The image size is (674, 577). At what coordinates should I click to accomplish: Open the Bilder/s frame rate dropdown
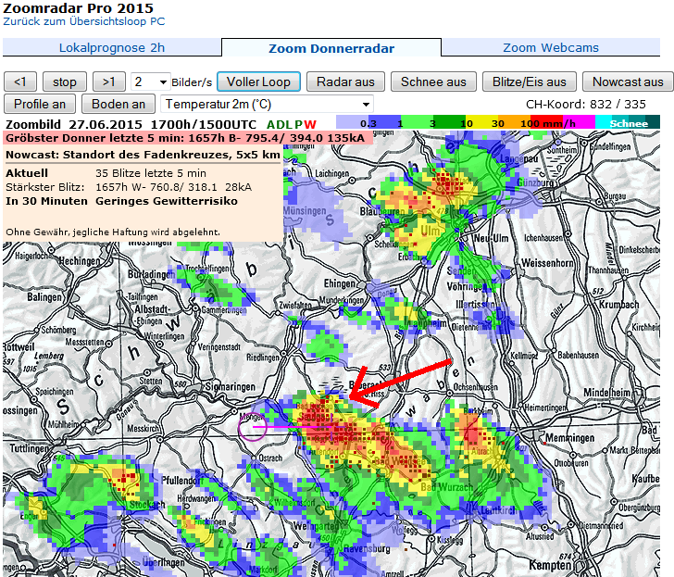coord(151,82)
